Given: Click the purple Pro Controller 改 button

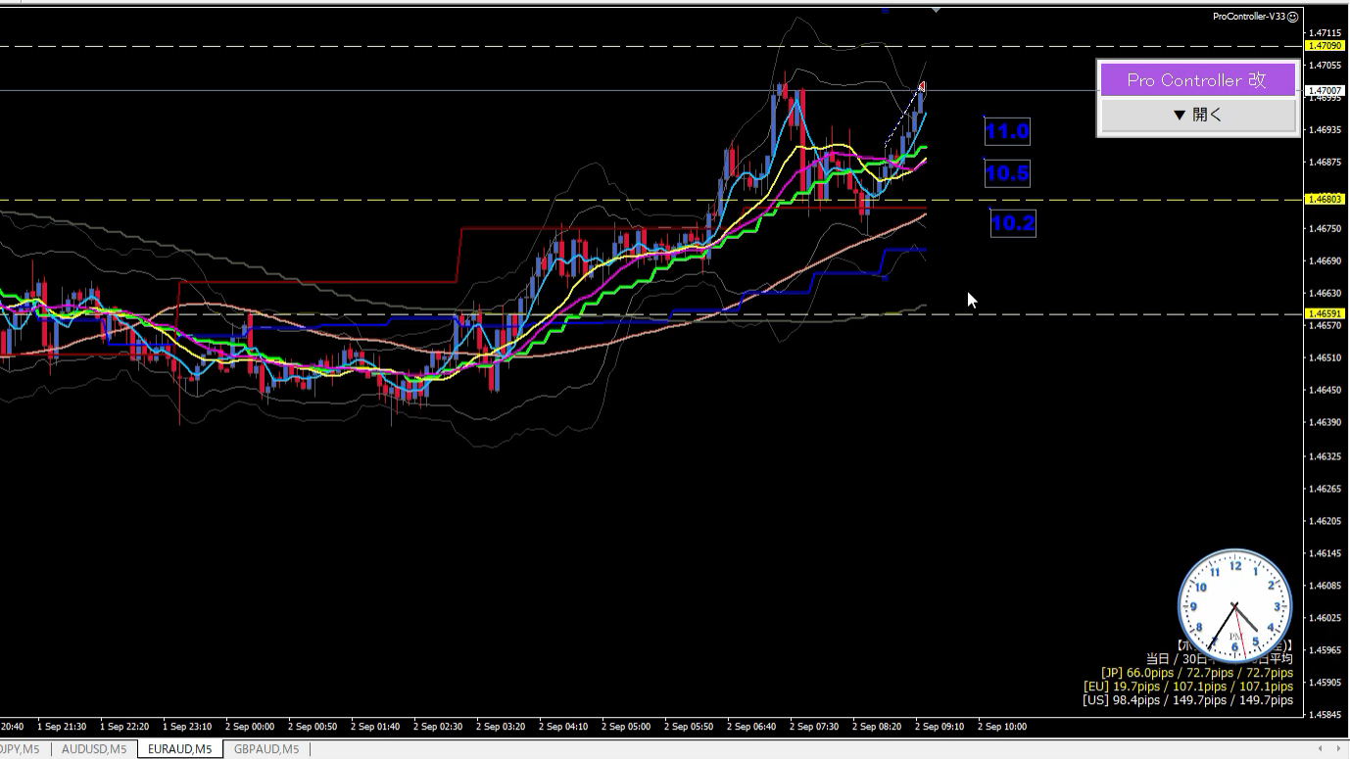Looking at the screenshot, I should (1197, 80).
